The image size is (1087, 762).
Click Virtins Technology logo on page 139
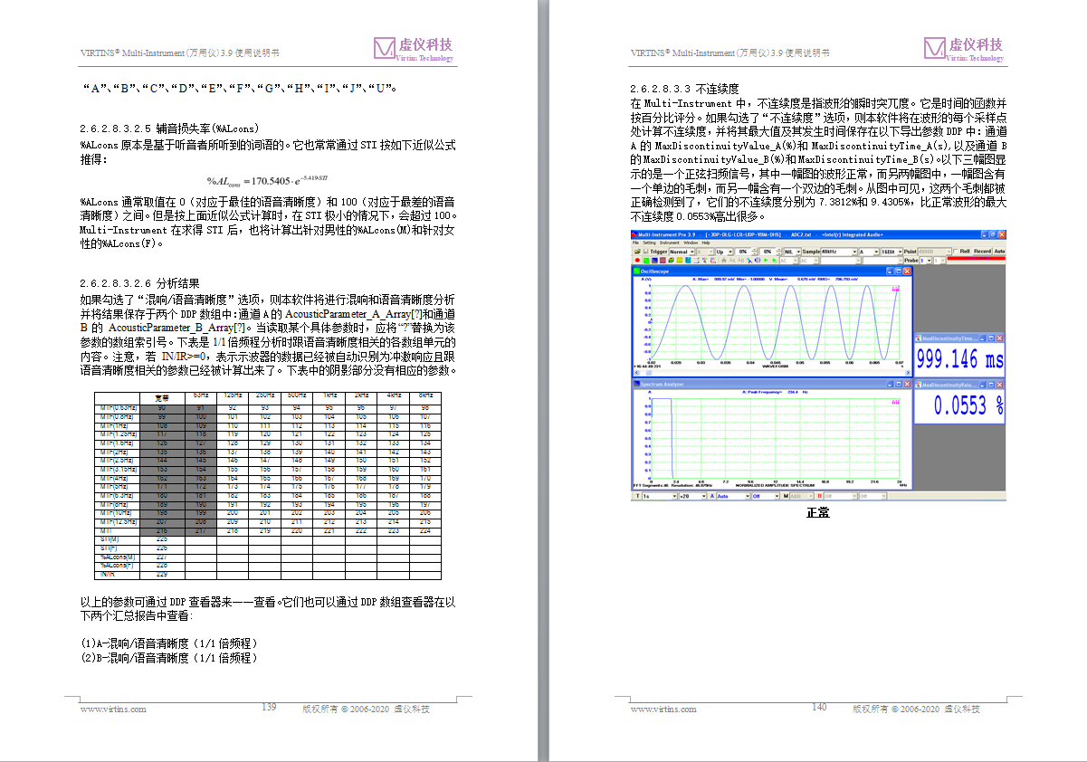click(413, 50)
